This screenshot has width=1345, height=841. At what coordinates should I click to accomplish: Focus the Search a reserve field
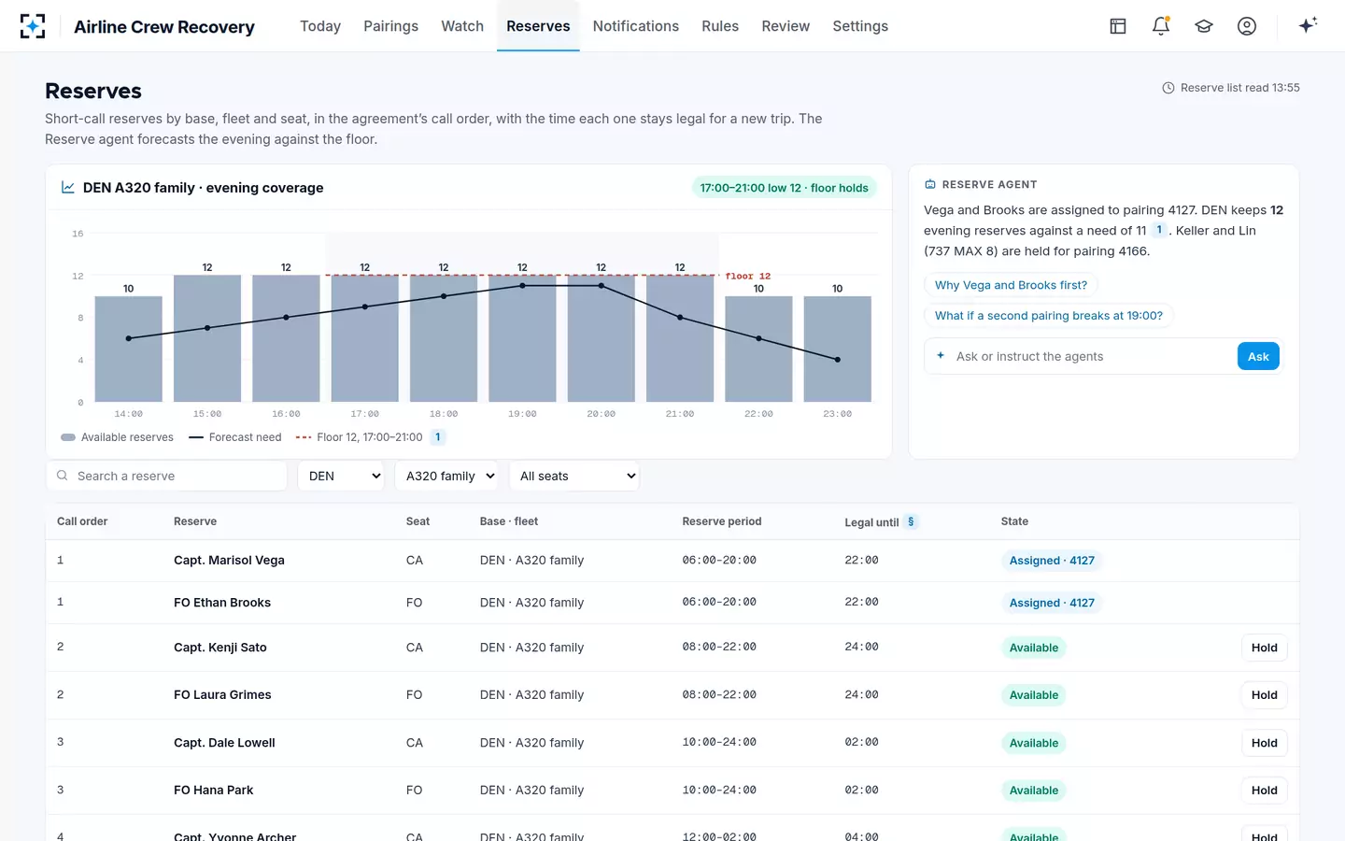166,476
